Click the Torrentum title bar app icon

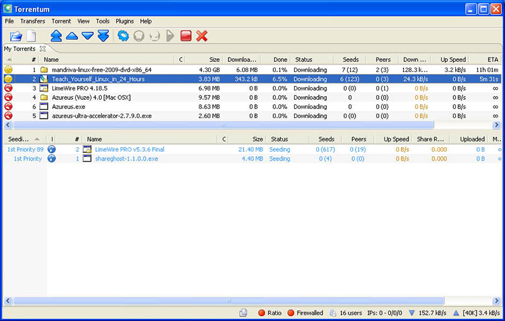(8, 8)
